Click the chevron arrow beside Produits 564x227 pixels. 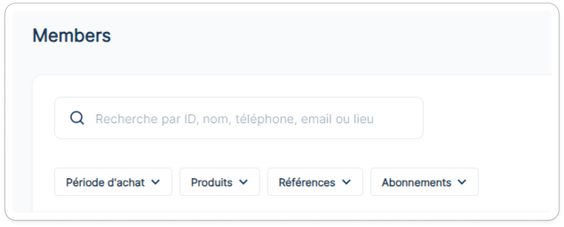tap(243, 182)
